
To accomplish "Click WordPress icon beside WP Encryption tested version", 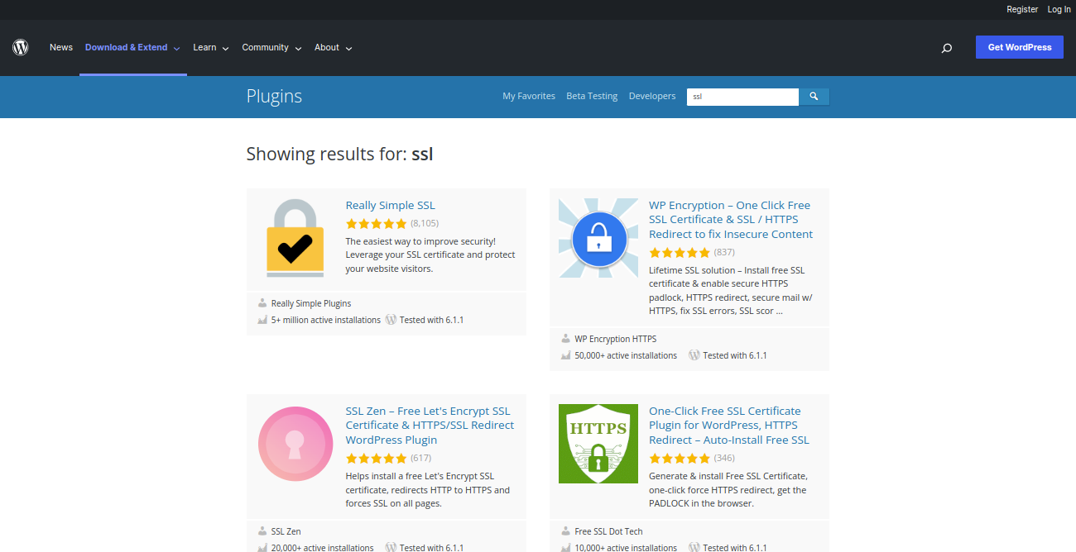I will pos(694,355).
